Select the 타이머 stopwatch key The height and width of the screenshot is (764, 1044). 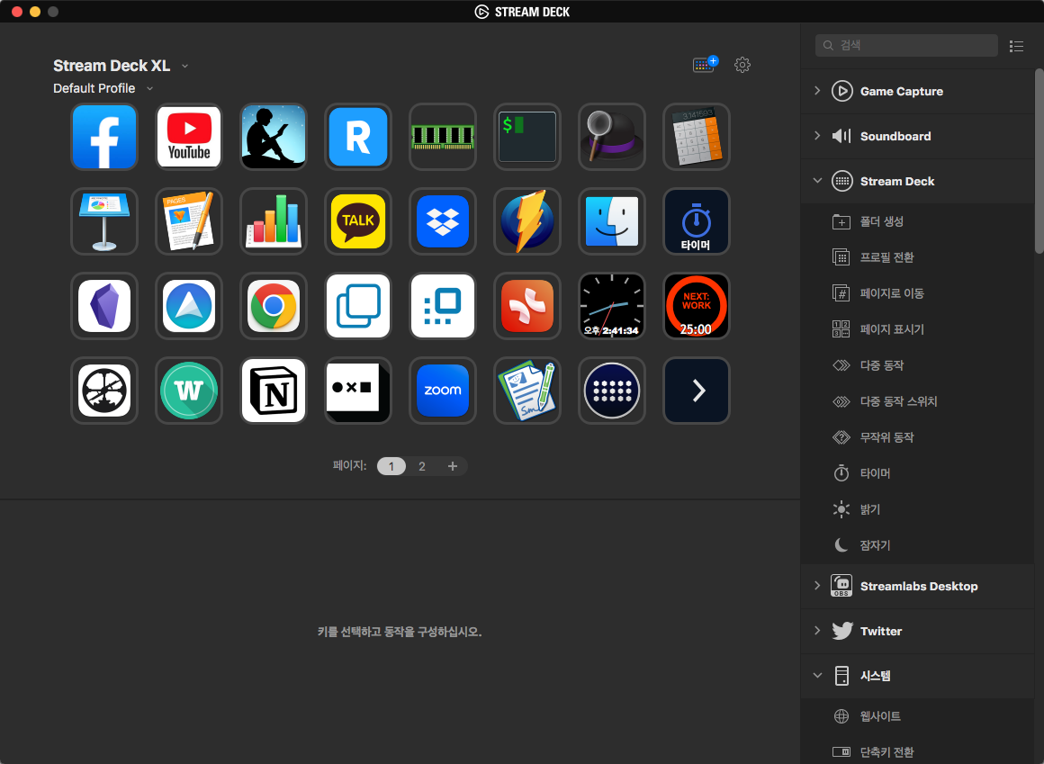point(697,221)
